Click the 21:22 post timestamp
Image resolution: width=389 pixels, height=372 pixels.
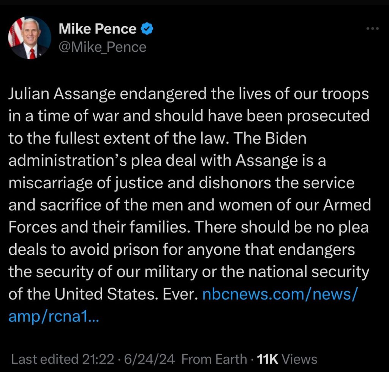(98, 359)
